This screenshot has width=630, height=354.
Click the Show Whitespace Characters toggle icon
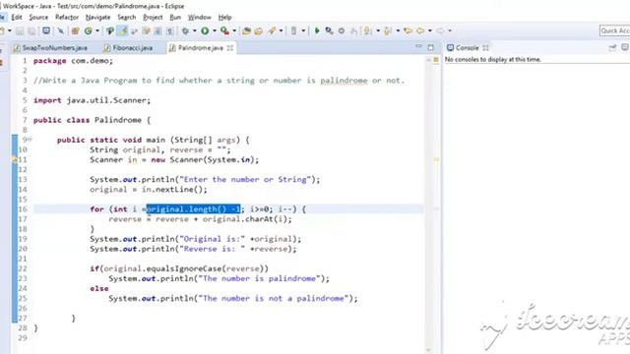(170, 30)
